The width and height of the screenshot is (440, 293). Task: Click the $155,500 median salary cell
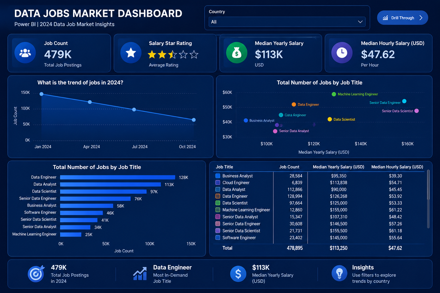(338, 231)
